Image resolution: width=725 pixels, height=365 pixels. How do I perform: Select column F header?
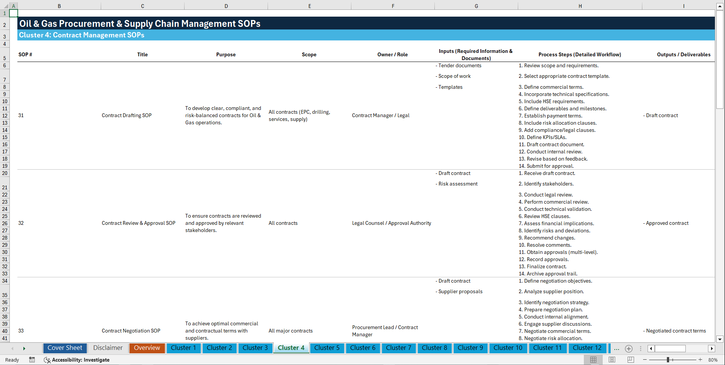393,6
